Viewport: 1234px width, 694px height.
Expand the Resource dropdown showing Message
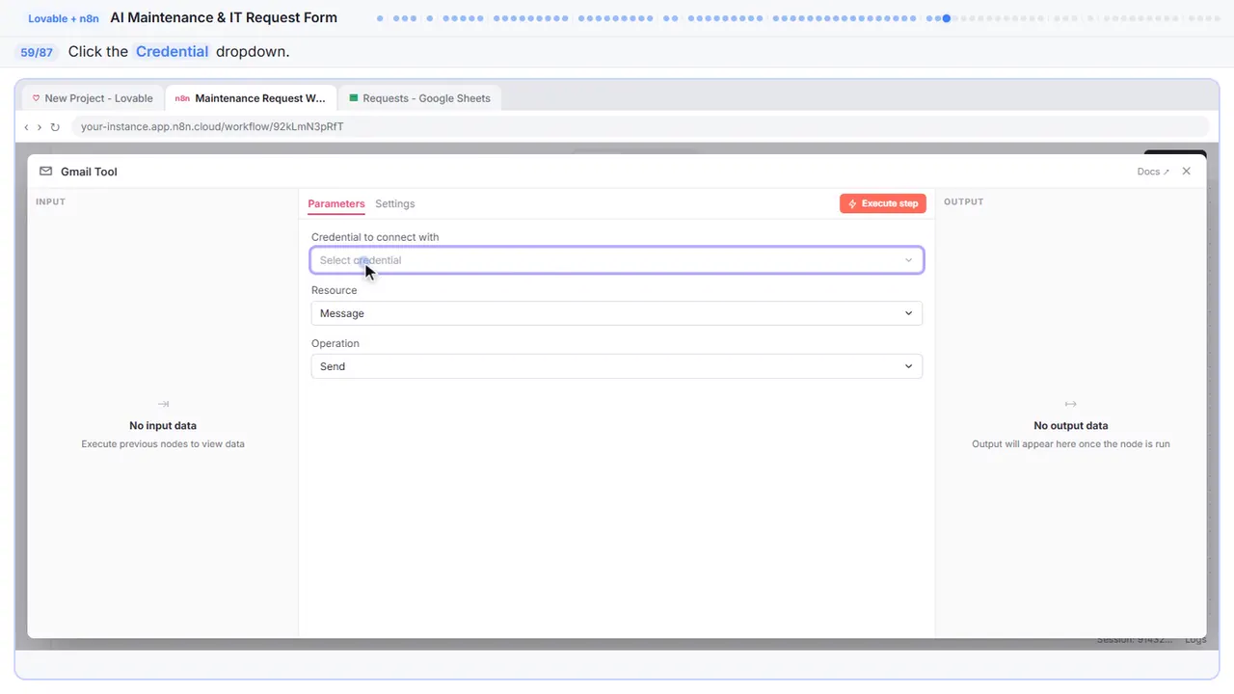click(x=617, y=313)
